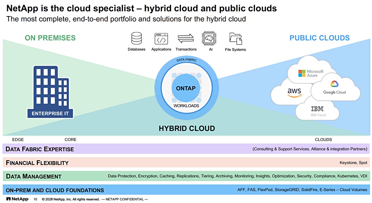372x203 pixels.
Task: Click the AFF, FAS, FlexPod list text
Action: [302, 190]
